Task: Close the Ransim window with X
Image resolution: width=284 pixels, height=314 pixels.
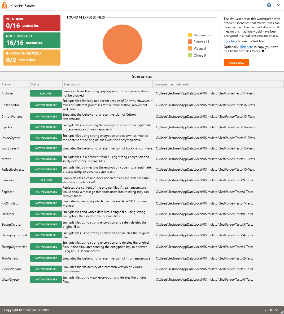Action: 278,6
